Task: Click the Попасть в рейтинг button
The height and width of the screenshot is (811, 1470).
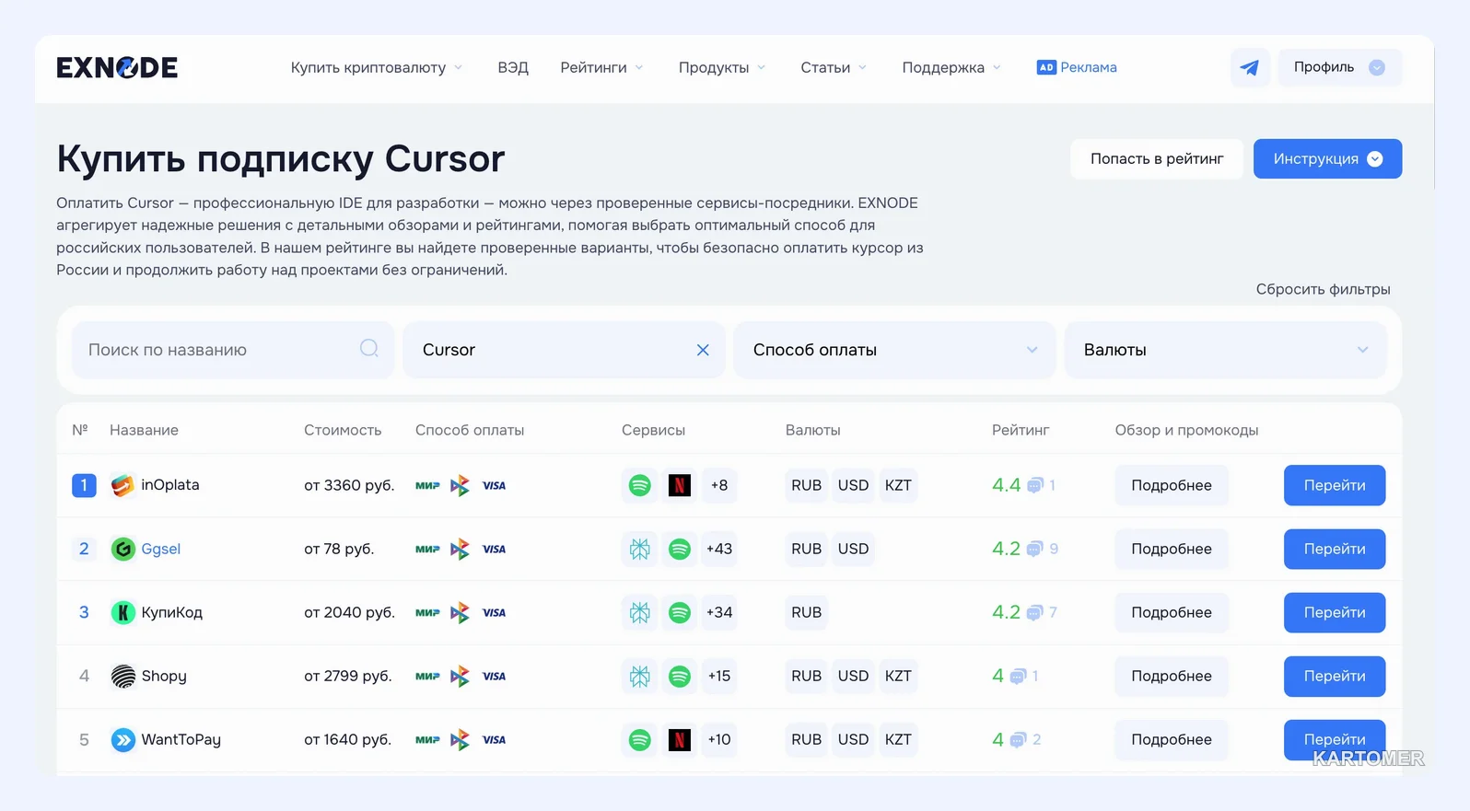Action: tap(1157, 158)
